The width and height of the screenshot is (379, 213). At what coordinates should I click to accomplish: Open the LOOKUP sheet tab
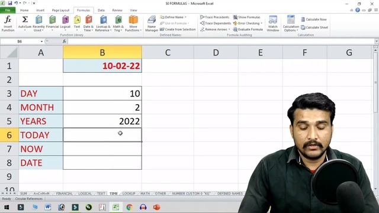pyautogui.click(x=129, y=193)
